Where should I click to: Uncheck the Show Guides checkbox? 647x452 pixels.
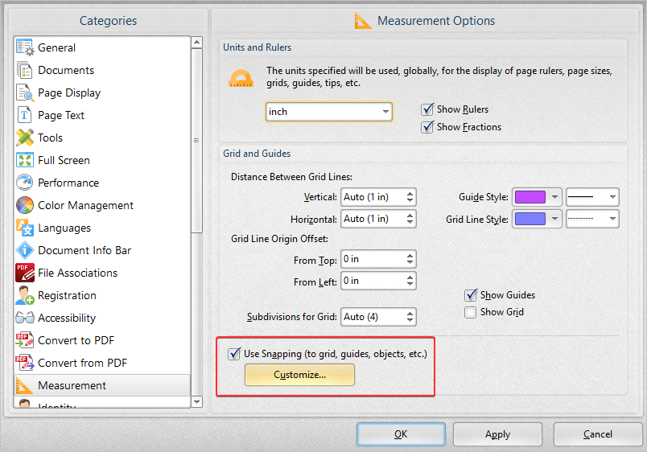click(x=471, y=295)
